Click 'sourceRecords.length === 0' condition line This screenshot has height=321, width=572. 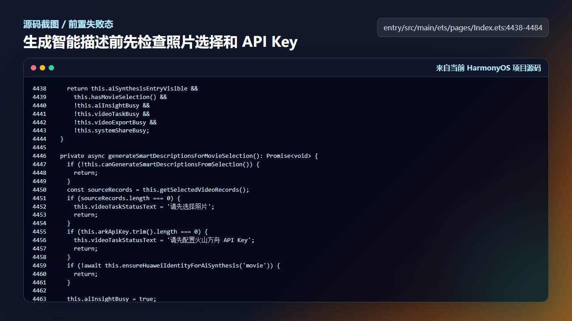[124, 198]
